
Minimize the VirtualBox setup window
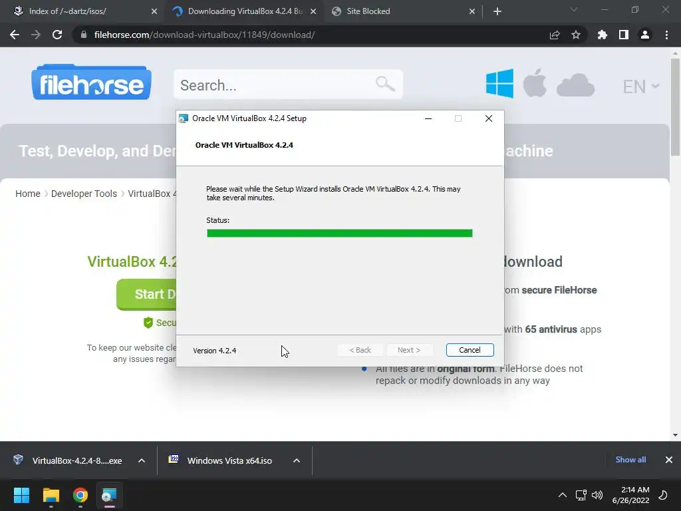428,118
